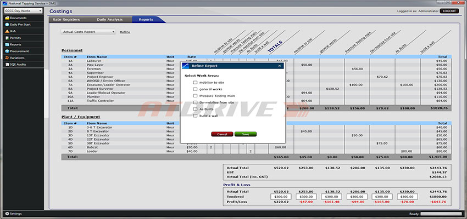The image size is (467, 219).
Task: Edit the first Tendered $300.00 field
Action: (281, 197)
